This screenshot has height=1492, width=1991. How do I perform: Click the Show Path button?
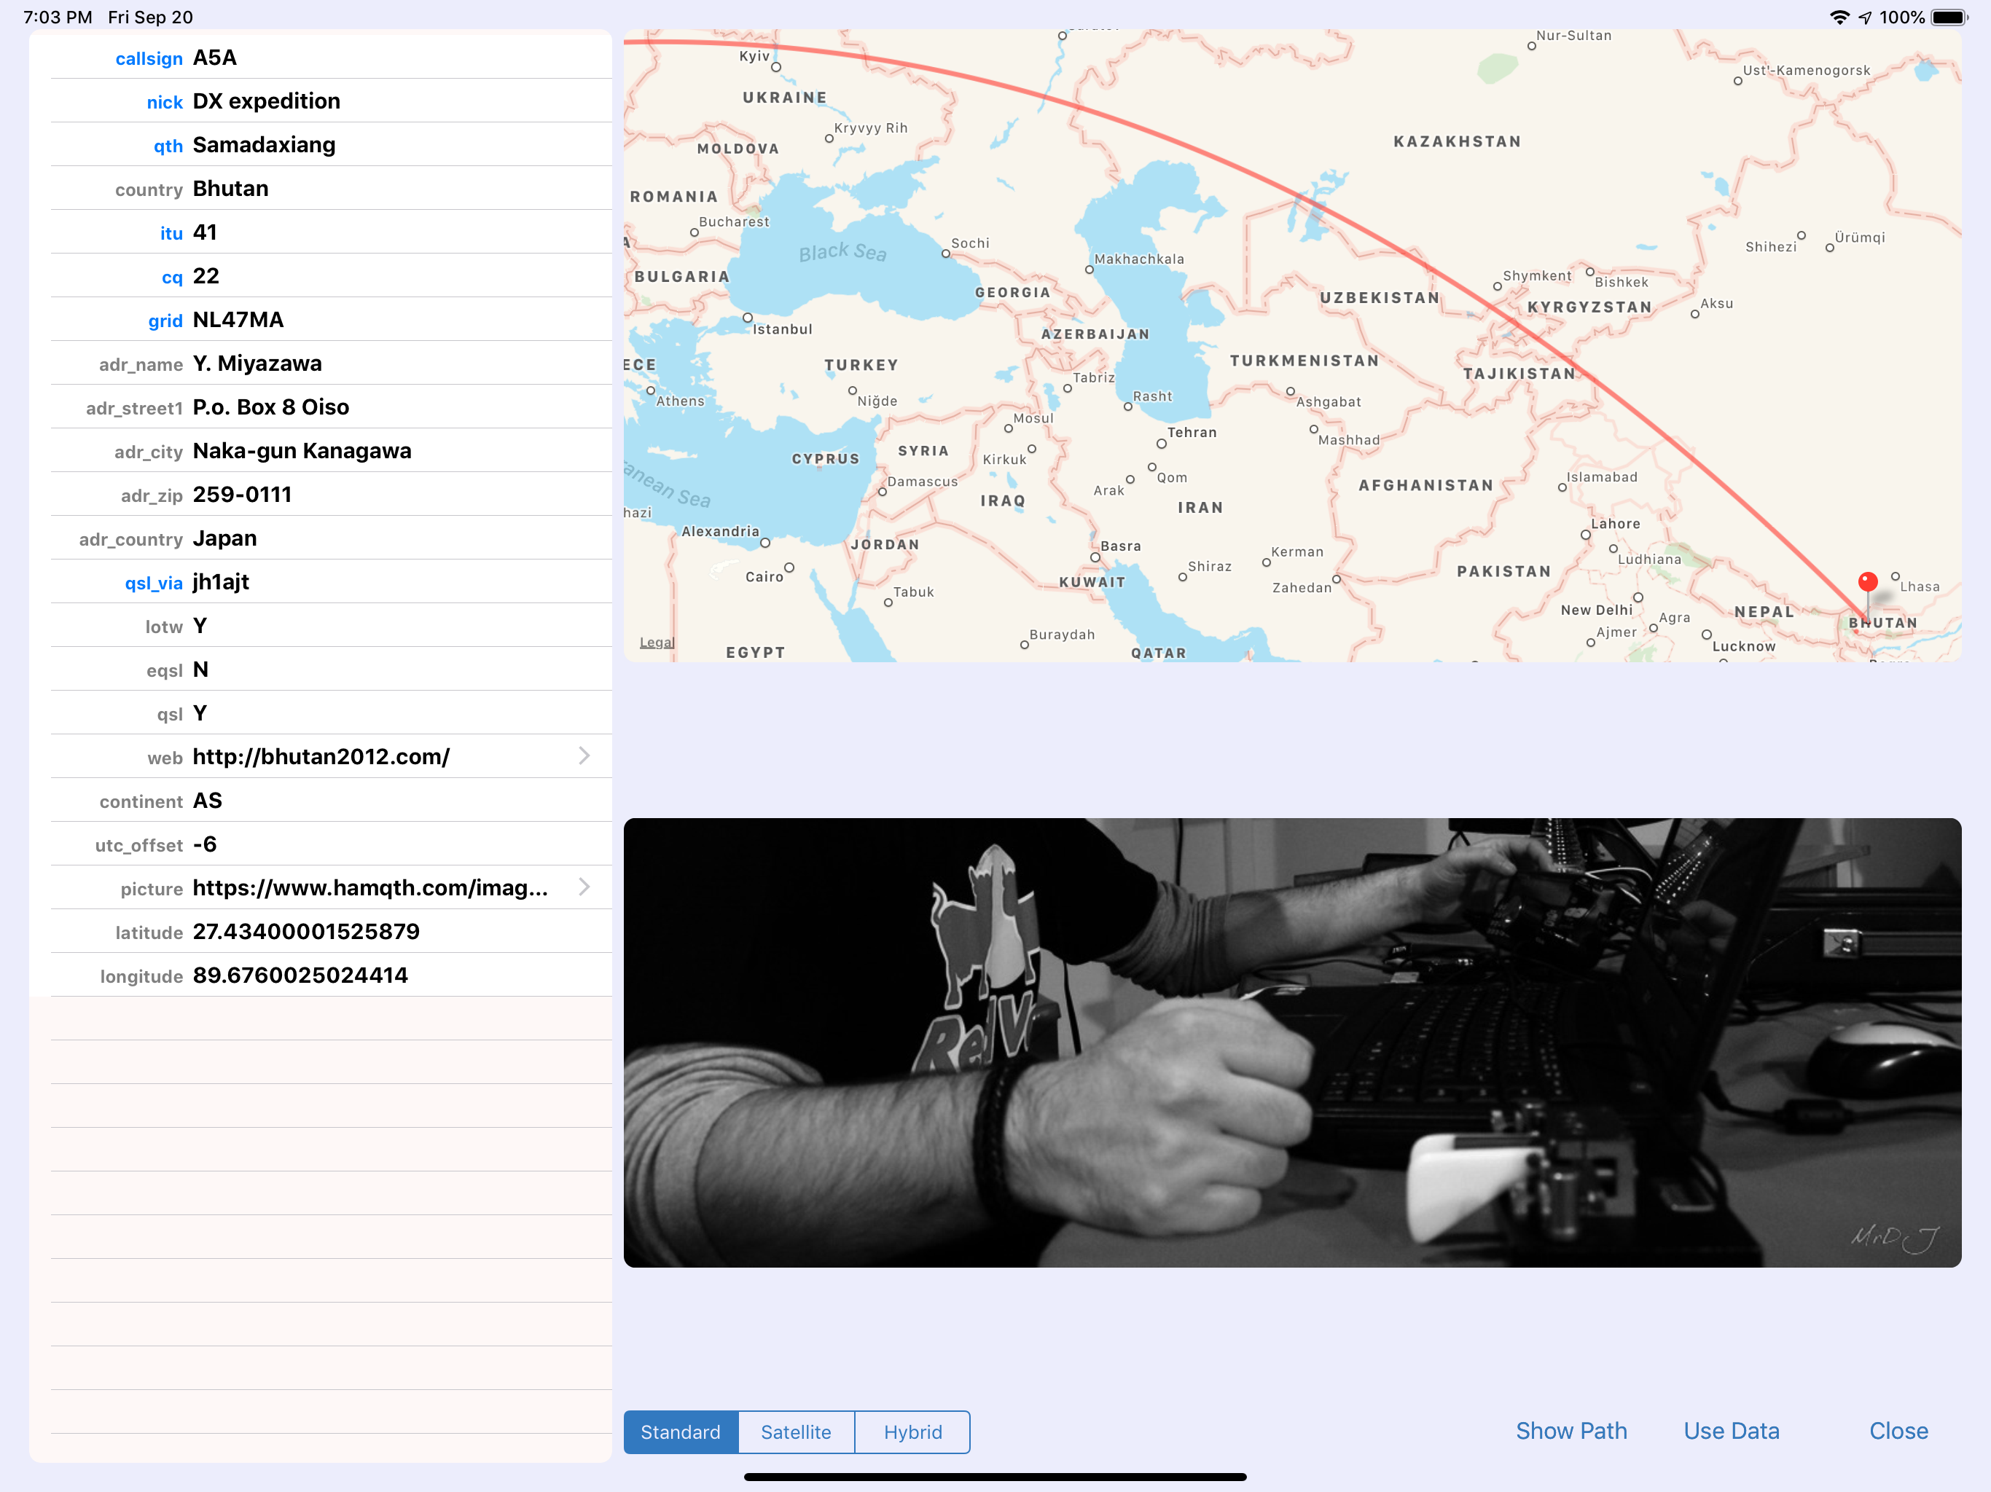coord(1571,1431)
